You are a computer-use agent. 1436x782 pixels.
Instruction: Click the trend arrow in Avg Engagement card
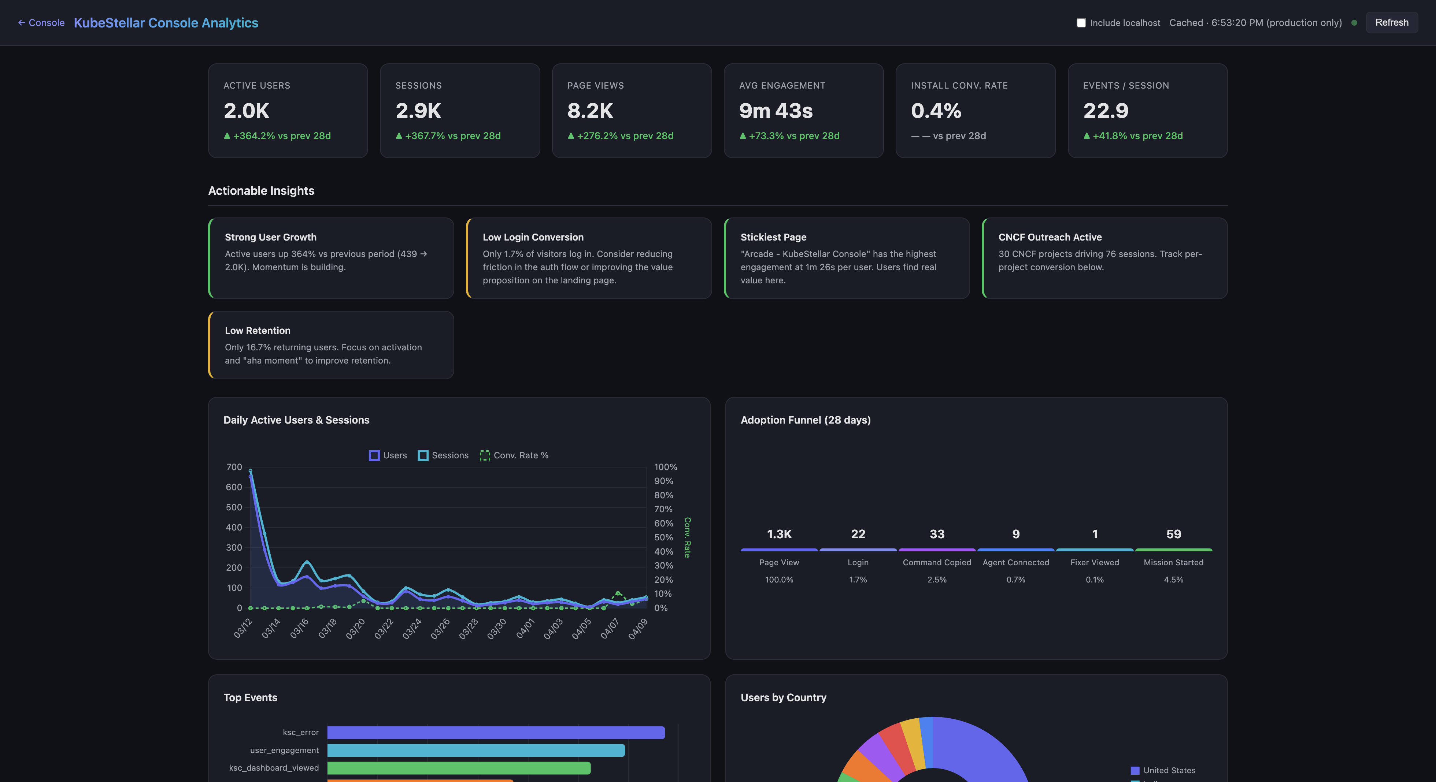point(743,136)
